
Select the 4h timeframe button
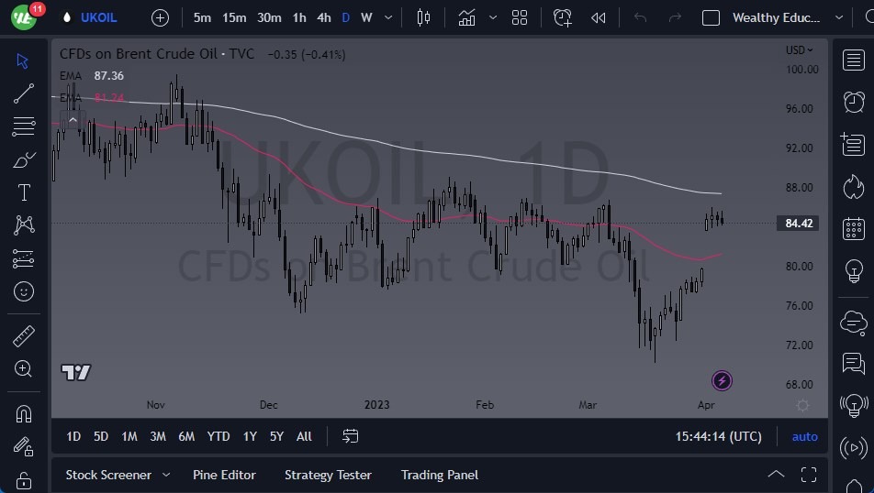[323, 17]
